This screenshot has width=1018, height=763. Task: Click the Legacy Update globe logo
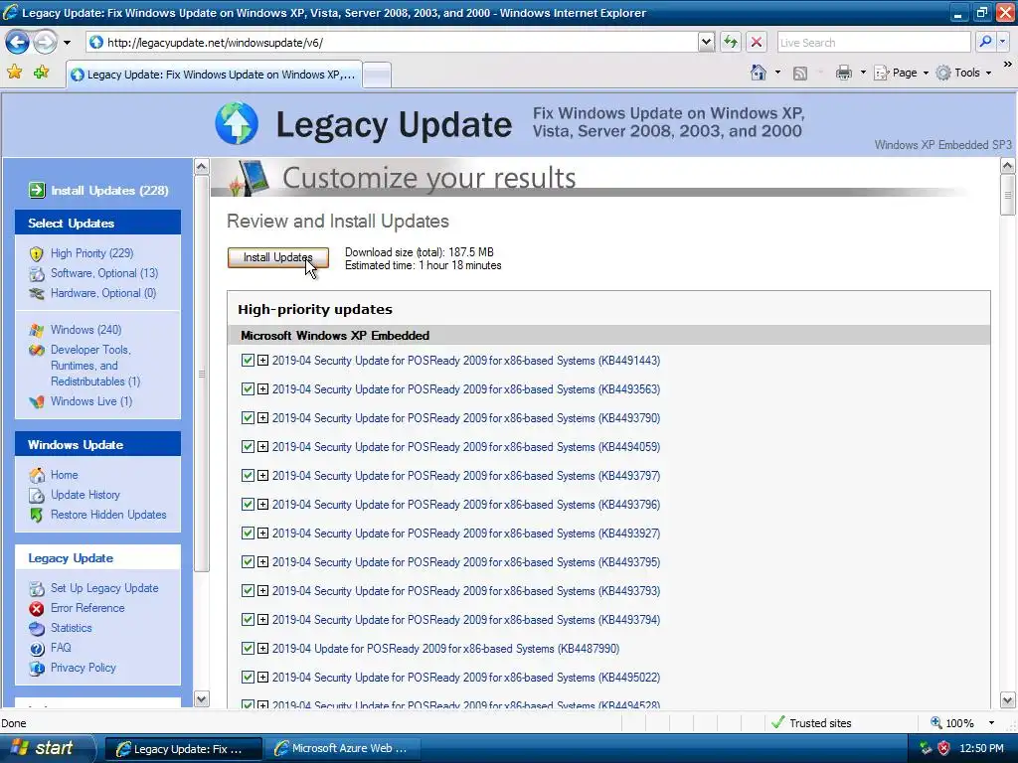[x=237, y=123]
